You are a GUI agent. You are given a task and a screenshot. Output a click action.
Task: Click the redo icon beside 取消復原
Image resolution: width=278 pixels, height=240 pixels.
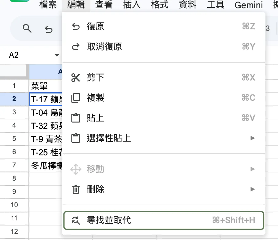pos(76,47)
